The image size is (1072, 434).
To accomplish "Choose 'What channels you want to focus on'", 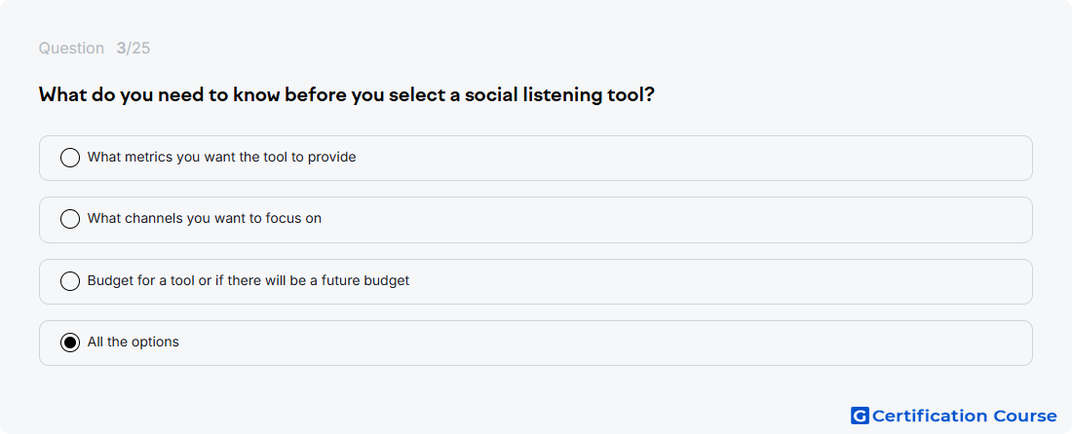I will point(205,219).
